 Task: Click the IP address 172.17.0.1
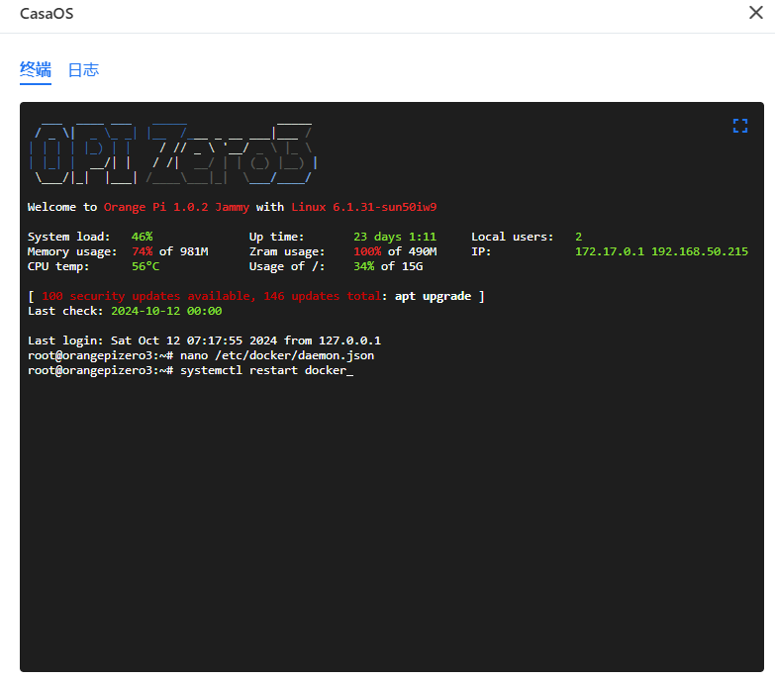coord(610,251)
